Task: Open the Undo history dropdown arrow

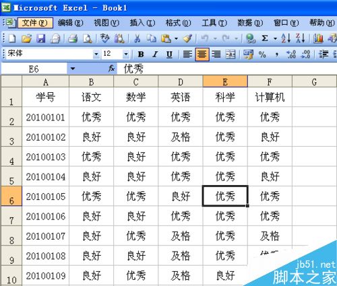Action: pos(215,39)
